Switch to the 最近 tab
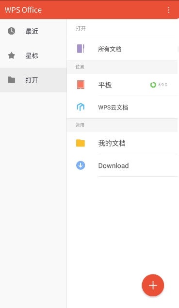179x308 pixels. 33,31
